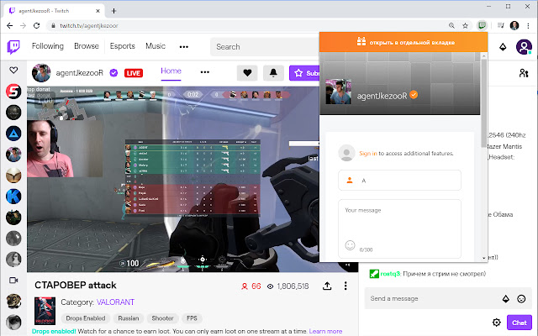Open the user account avatar menu
Viewport: 538px width, 336px height.
pyautogui.click(x=524, y=47)
